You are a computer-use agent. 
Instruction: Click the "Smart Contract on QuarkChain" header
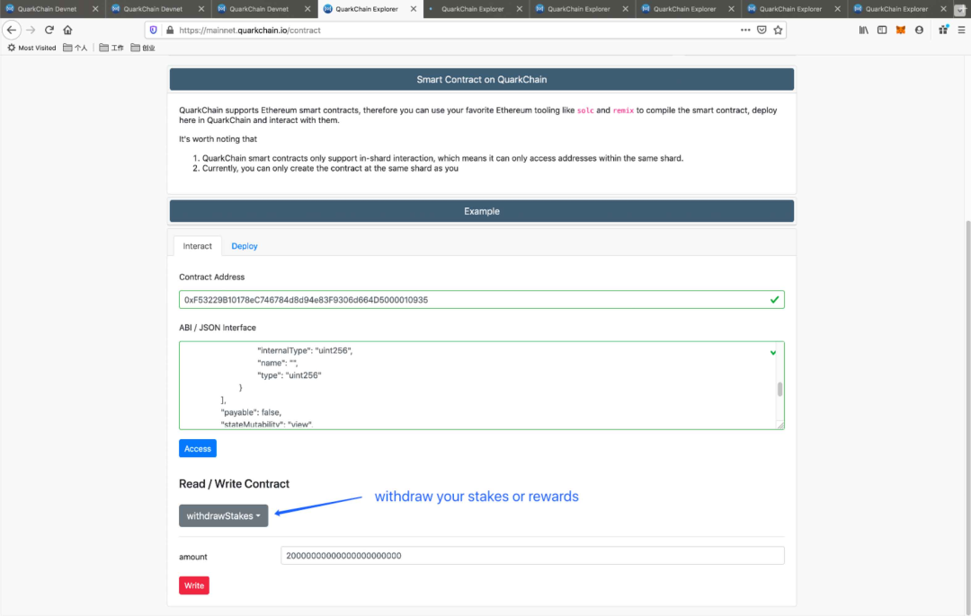pyautogui.click(x=482, y=79)
